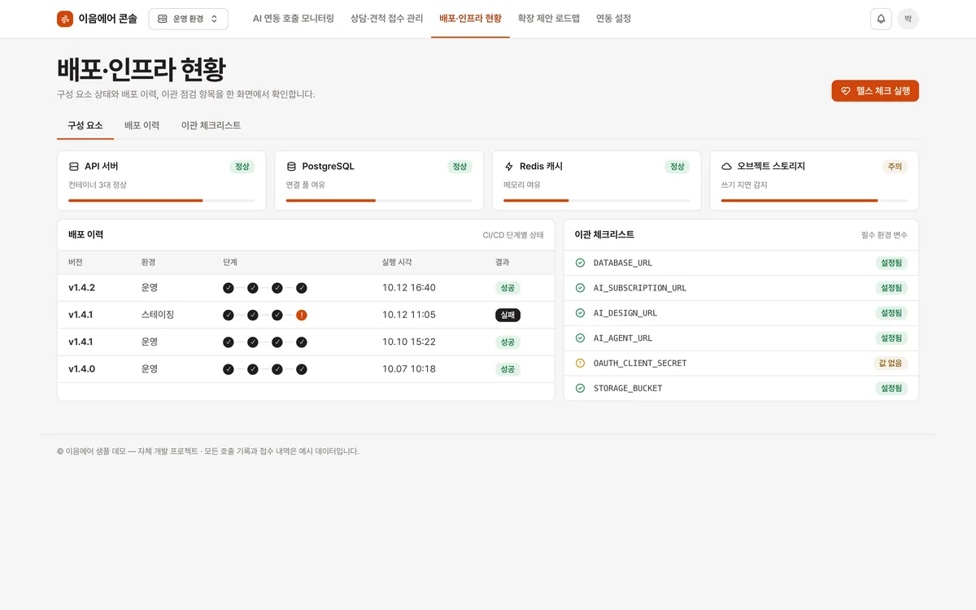Image resolution: width=976 pixels, height=610 pixels.
Task: Run the 헬스 체크 실행 button
Action: click(x=875, y=91)
